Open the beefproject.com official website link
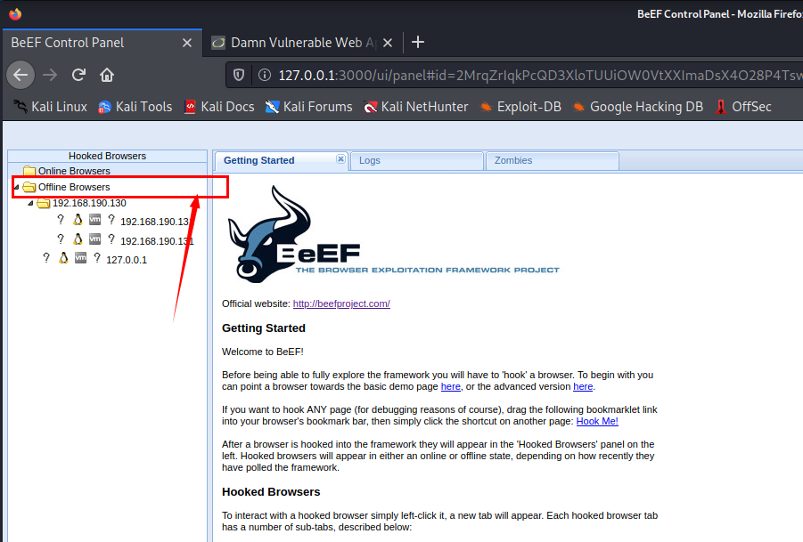Image resolution: width=803 pixels, height=542 pixels. [x=341, y=303]
